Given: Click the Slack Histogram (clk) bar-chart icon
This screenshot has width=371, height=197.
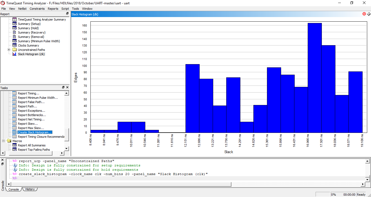Looking at the screenshot, I should (14, 54).
